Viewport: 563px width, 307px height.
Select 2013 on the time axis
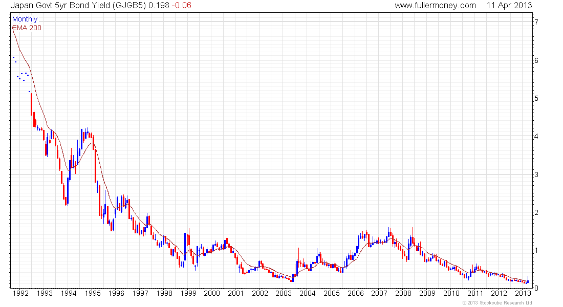pyautogui.click(x=523, y=293)
